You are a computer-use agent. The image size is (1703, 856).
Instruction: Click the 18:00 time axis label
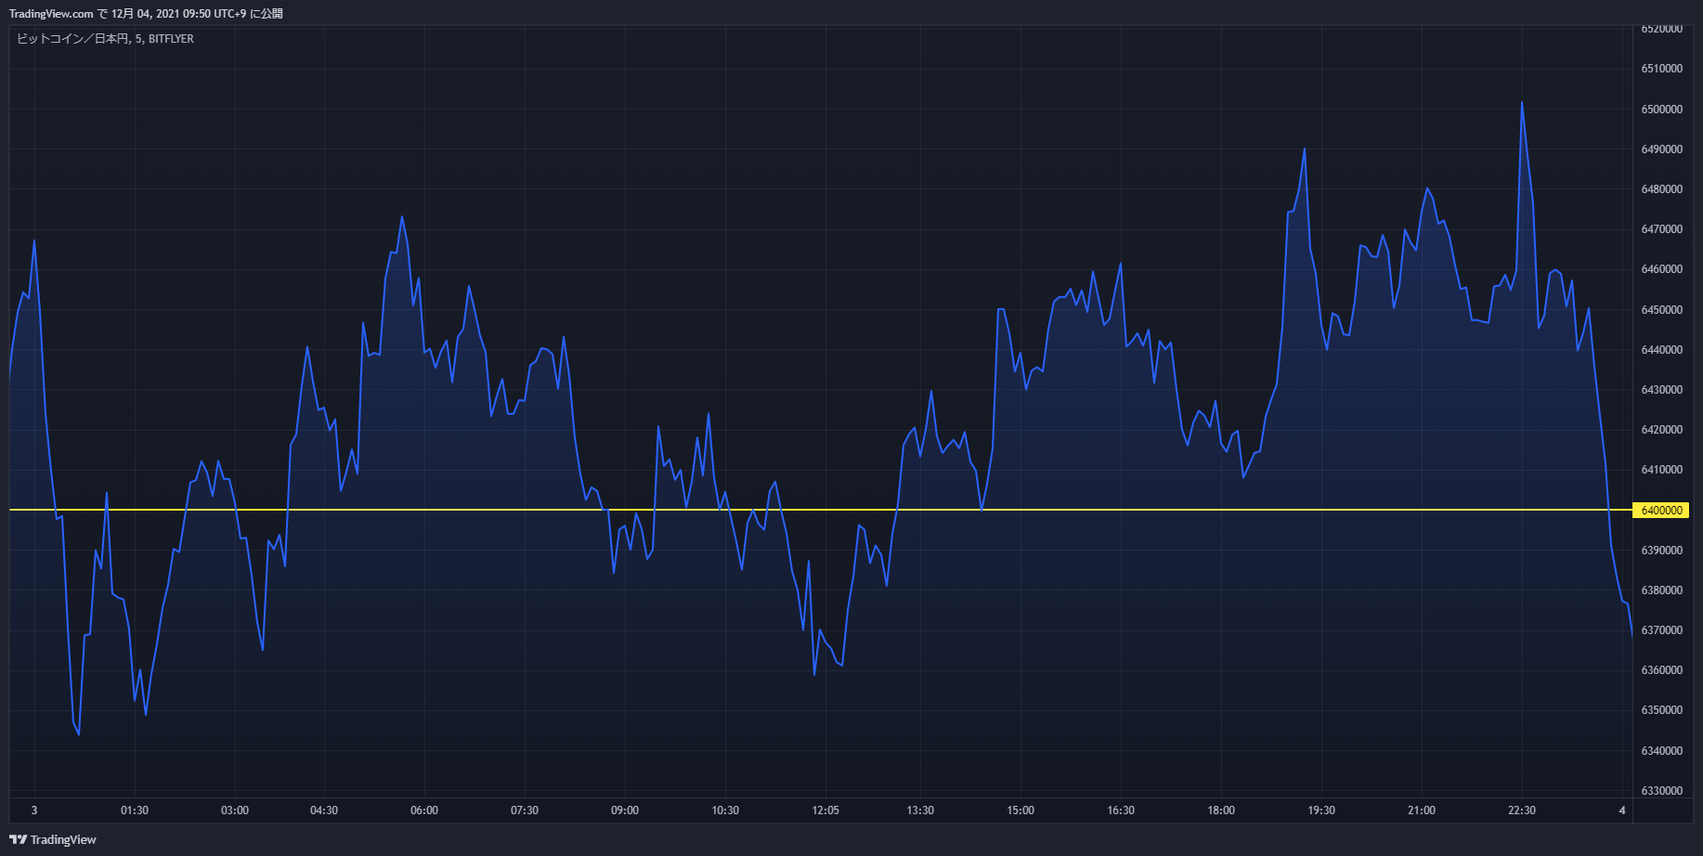1221,811
